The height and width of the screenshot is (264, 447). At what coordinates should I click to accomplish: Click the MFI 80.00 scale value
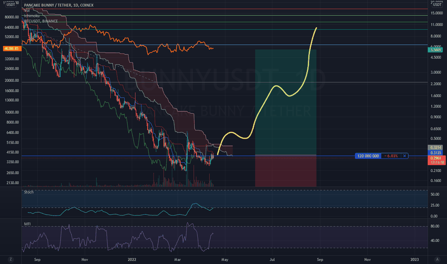[x=435, y=227]
